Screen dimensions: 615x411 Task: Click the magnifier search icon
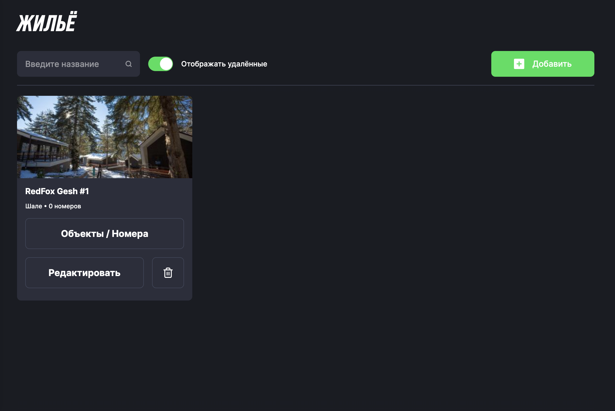pos(128,64)
